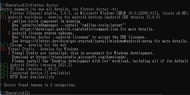190x95 pixels.
Task: Click red X before Visual Studio not installed
Action: [9, 53]
